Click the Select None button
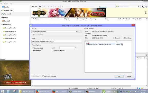Screen dimensions: 148x93 [127, 38]
